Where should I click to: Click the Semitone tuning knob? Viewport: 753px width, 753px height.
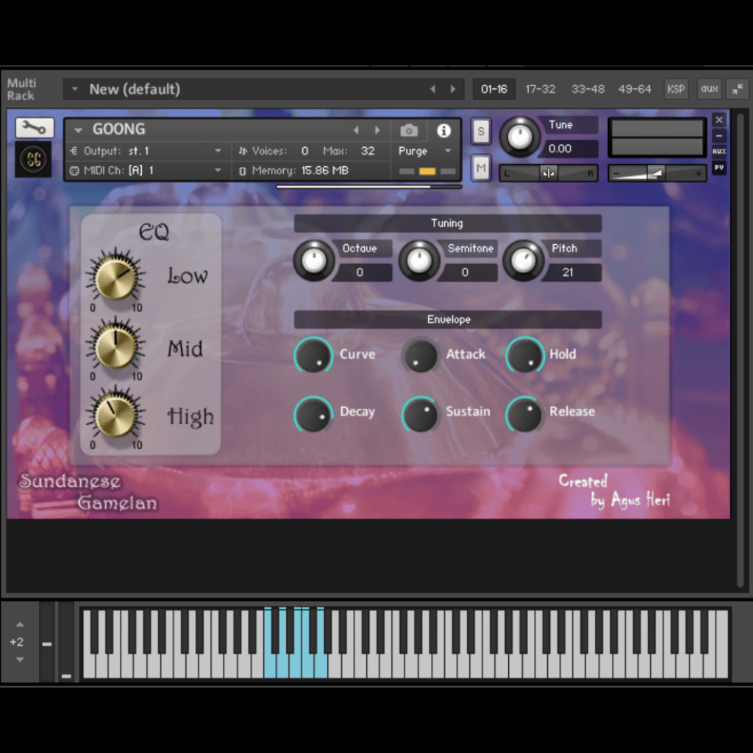419,260
